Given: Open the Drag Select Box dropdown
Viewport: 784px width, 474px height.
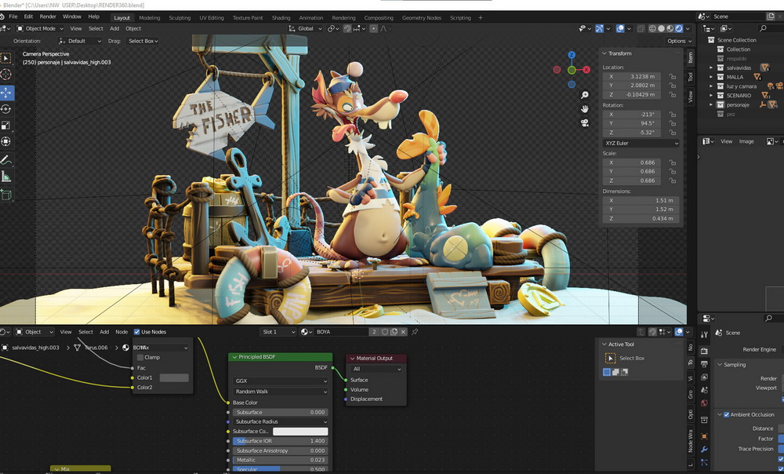Looking at the screenshot, I should pos(143,41).
